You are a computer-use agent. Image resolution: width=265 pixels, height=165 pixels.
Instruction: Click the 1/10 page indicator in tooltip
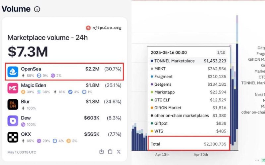tap(221, 53)
